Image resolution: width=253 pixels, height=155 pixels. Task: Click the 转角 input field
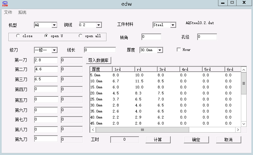pos(151,37)
